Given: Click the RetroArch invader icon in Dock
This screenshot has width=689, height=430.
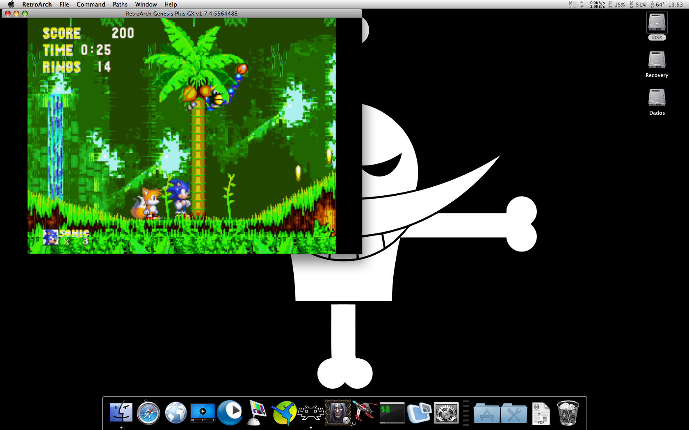Looking at the screenshot, I should (311, 412).
